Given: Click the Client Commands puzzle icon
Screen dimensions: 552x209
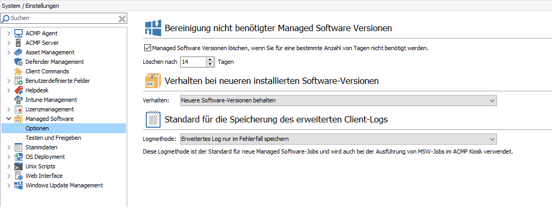Looking at the screenshot, I should point(18,71).
